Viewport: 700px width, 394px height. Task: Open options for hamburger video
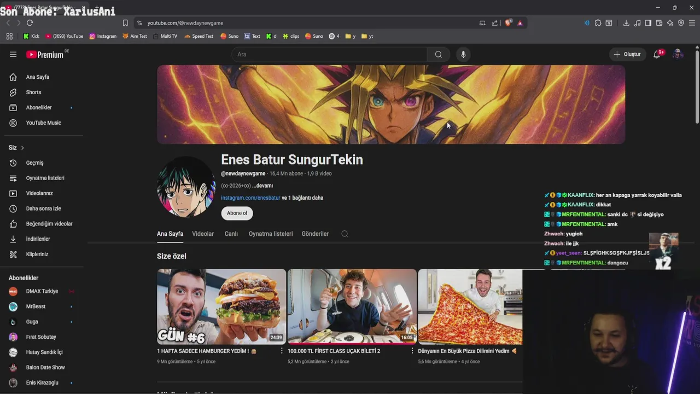(x=282, y=351)
